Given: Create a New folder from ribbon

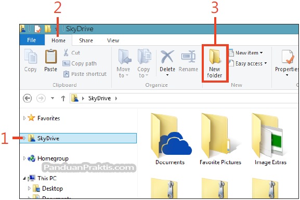Looking at the screenshot, I should point(215,63).
